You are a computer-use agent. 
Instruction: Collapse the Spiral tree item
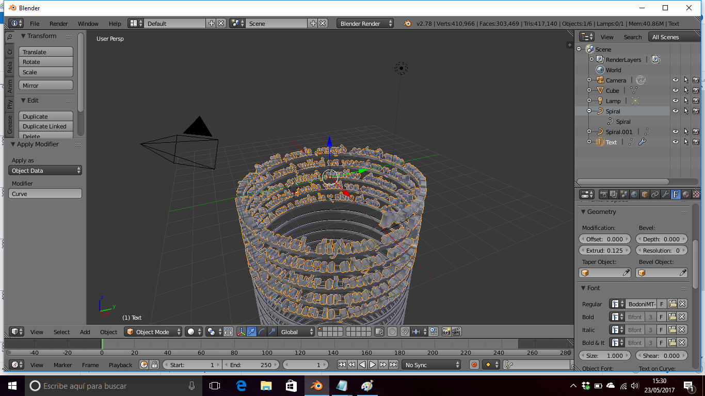pyautogui.click(x=589, y=111)
